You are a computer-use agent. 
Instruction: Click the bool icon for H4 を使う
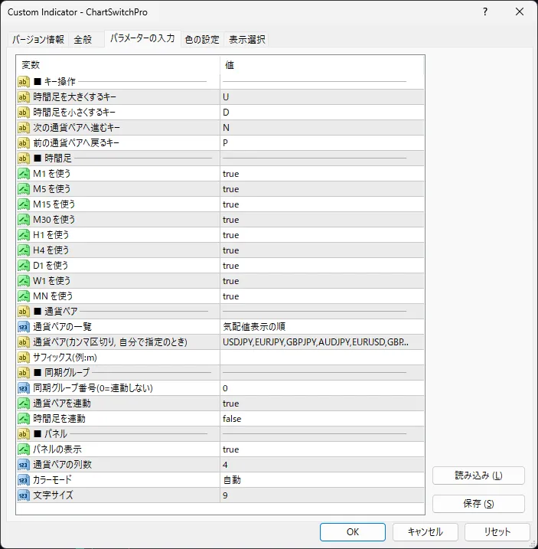(x=24, y=250)
